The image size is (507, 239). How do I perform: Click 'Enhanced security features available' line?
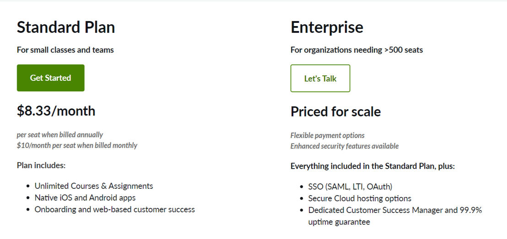tap(345, 146)
